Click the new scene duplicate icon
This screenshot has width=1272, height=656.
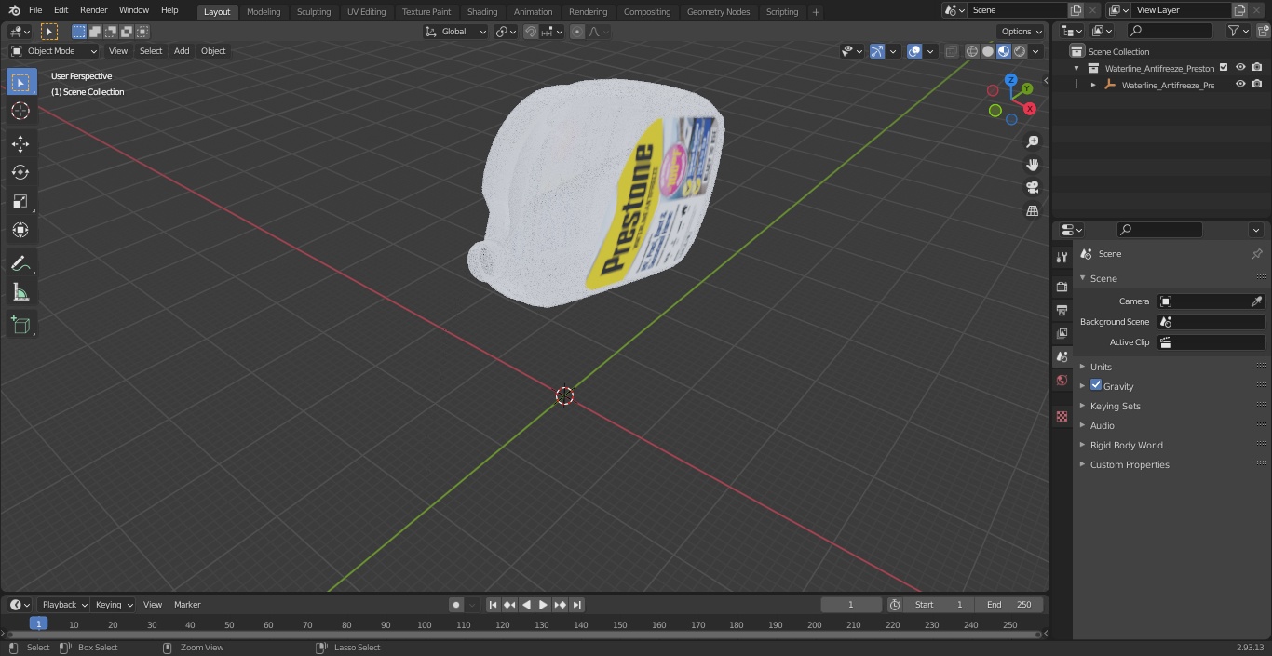coord(1076,10)
